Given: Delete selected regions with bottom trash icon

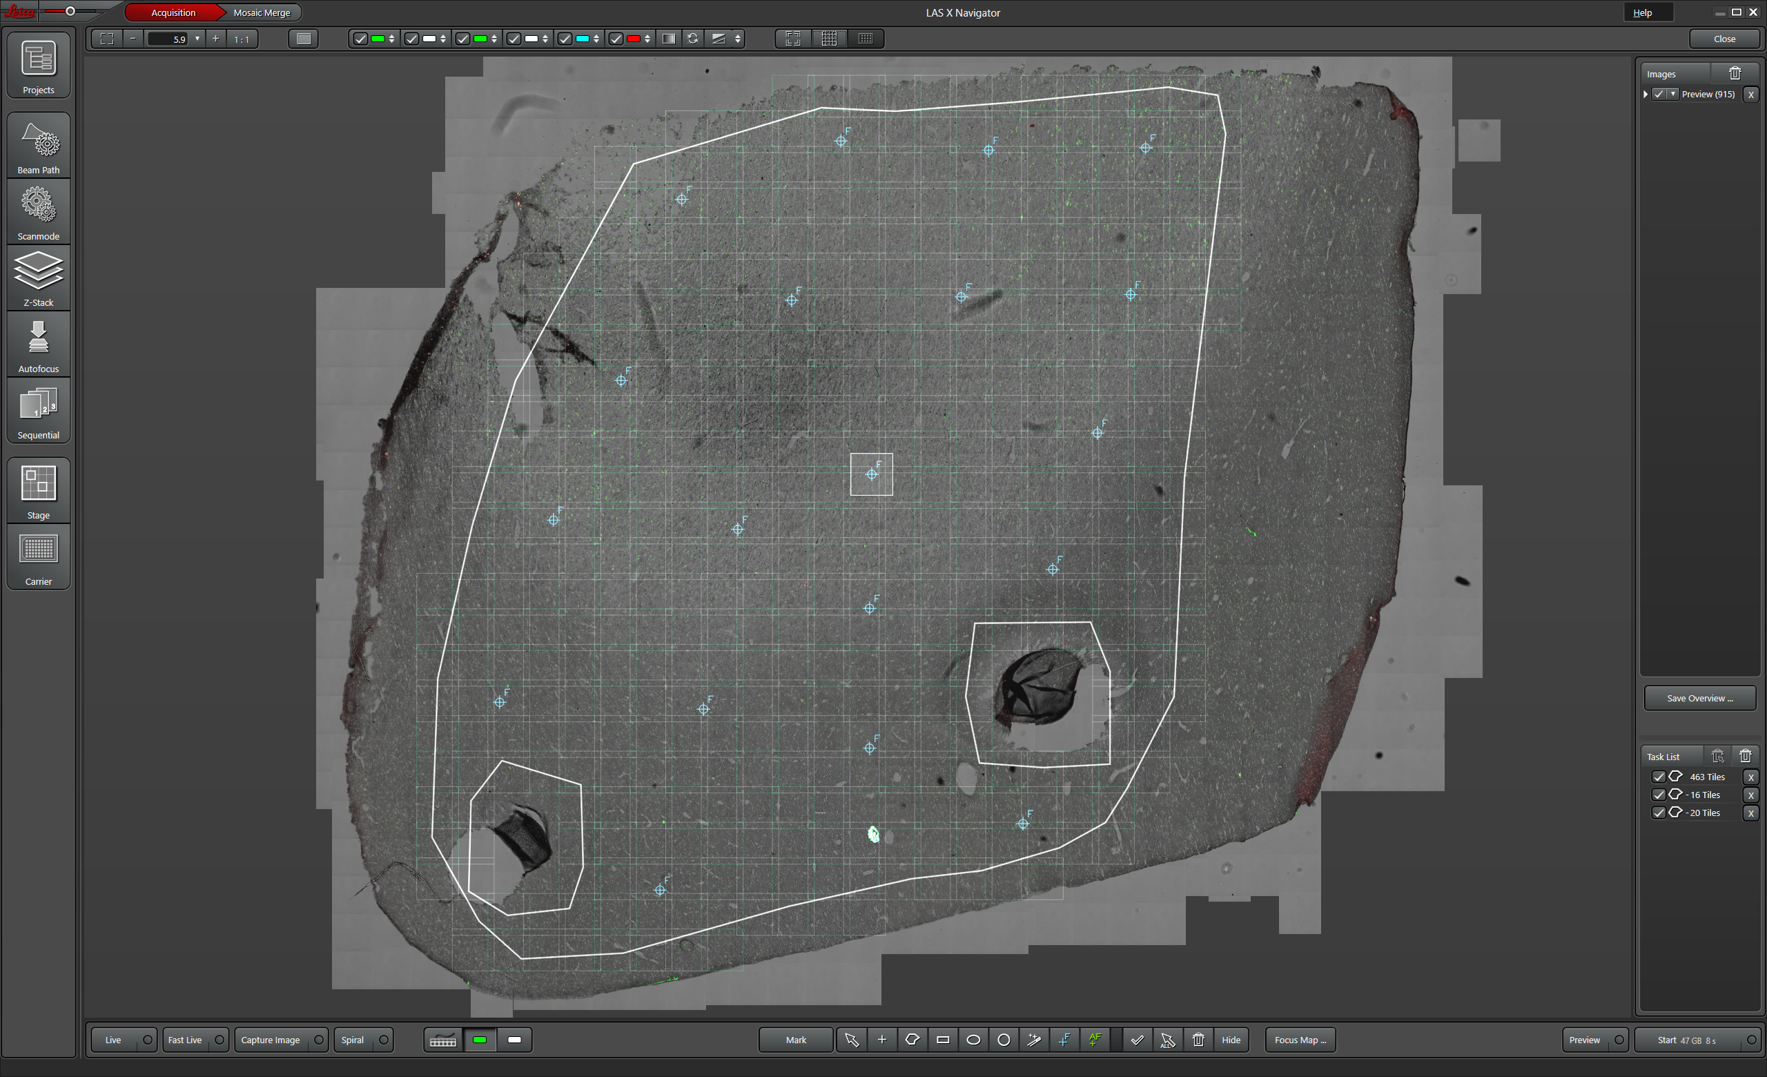Looking at the screenshot, I should coord(1198,1040).
